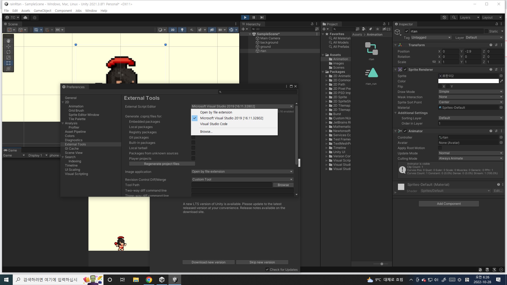This screenshot has width=507, height=285.
Task: Select Browse... in the editor dropdown list
Action: point(234,132)
